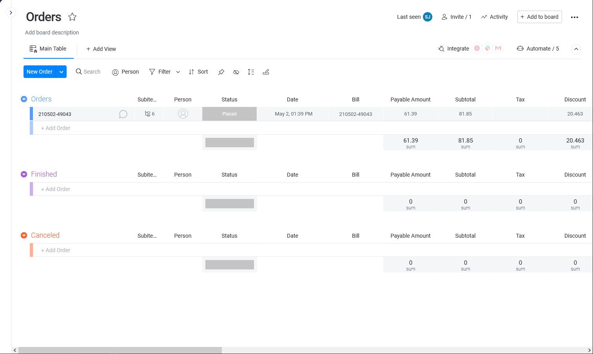Click the Search field
The image size is (593, 354).
point(88,72)
